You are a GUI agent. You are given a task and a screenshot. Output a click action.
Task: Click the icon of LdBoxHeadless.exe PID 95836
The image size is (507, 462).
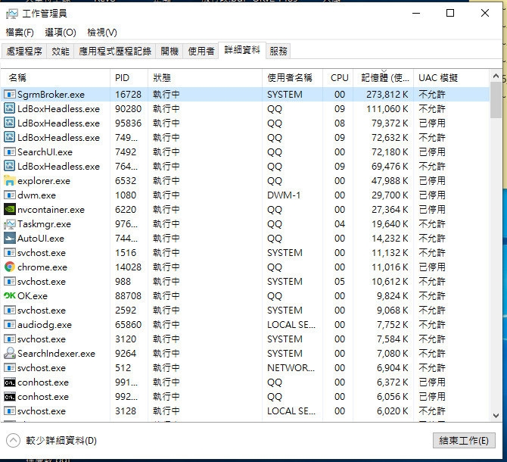tap(9, 123)
